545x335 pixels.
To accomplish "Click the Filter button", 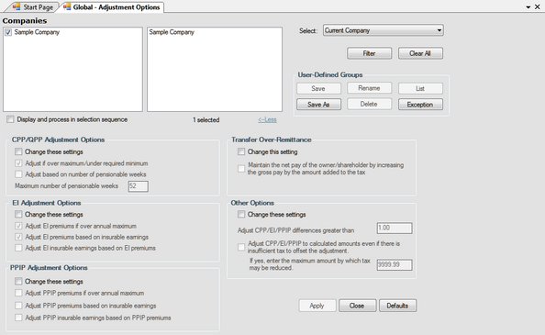I will click(x=369, y=53).
